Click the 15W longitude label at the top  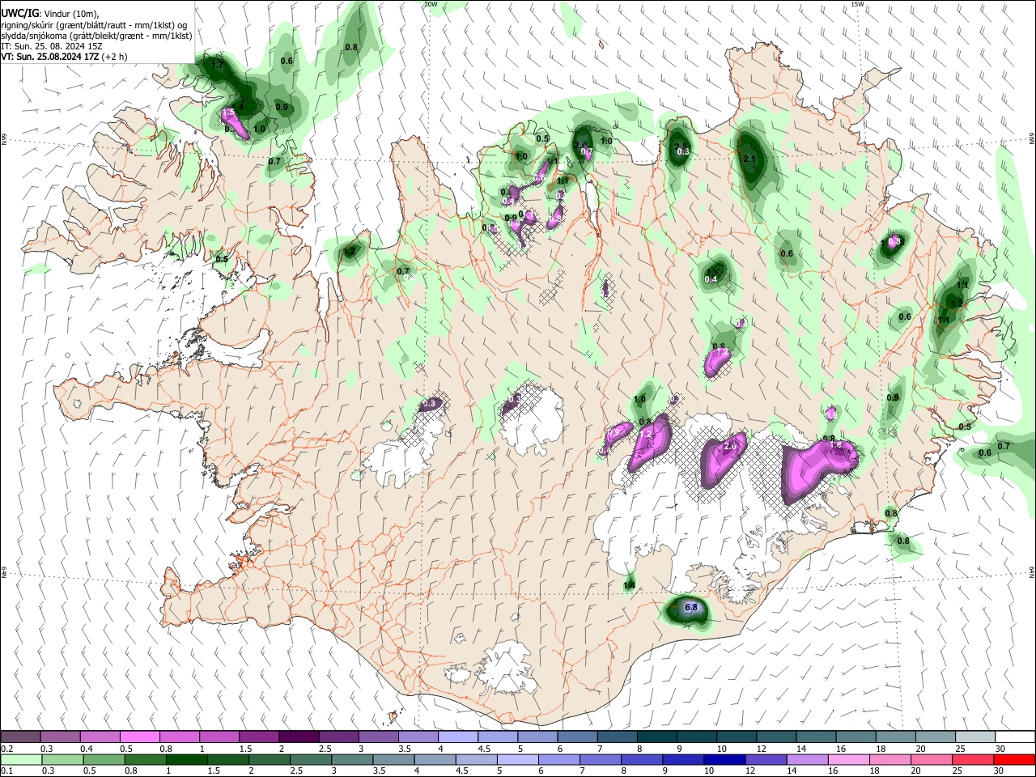857,4
